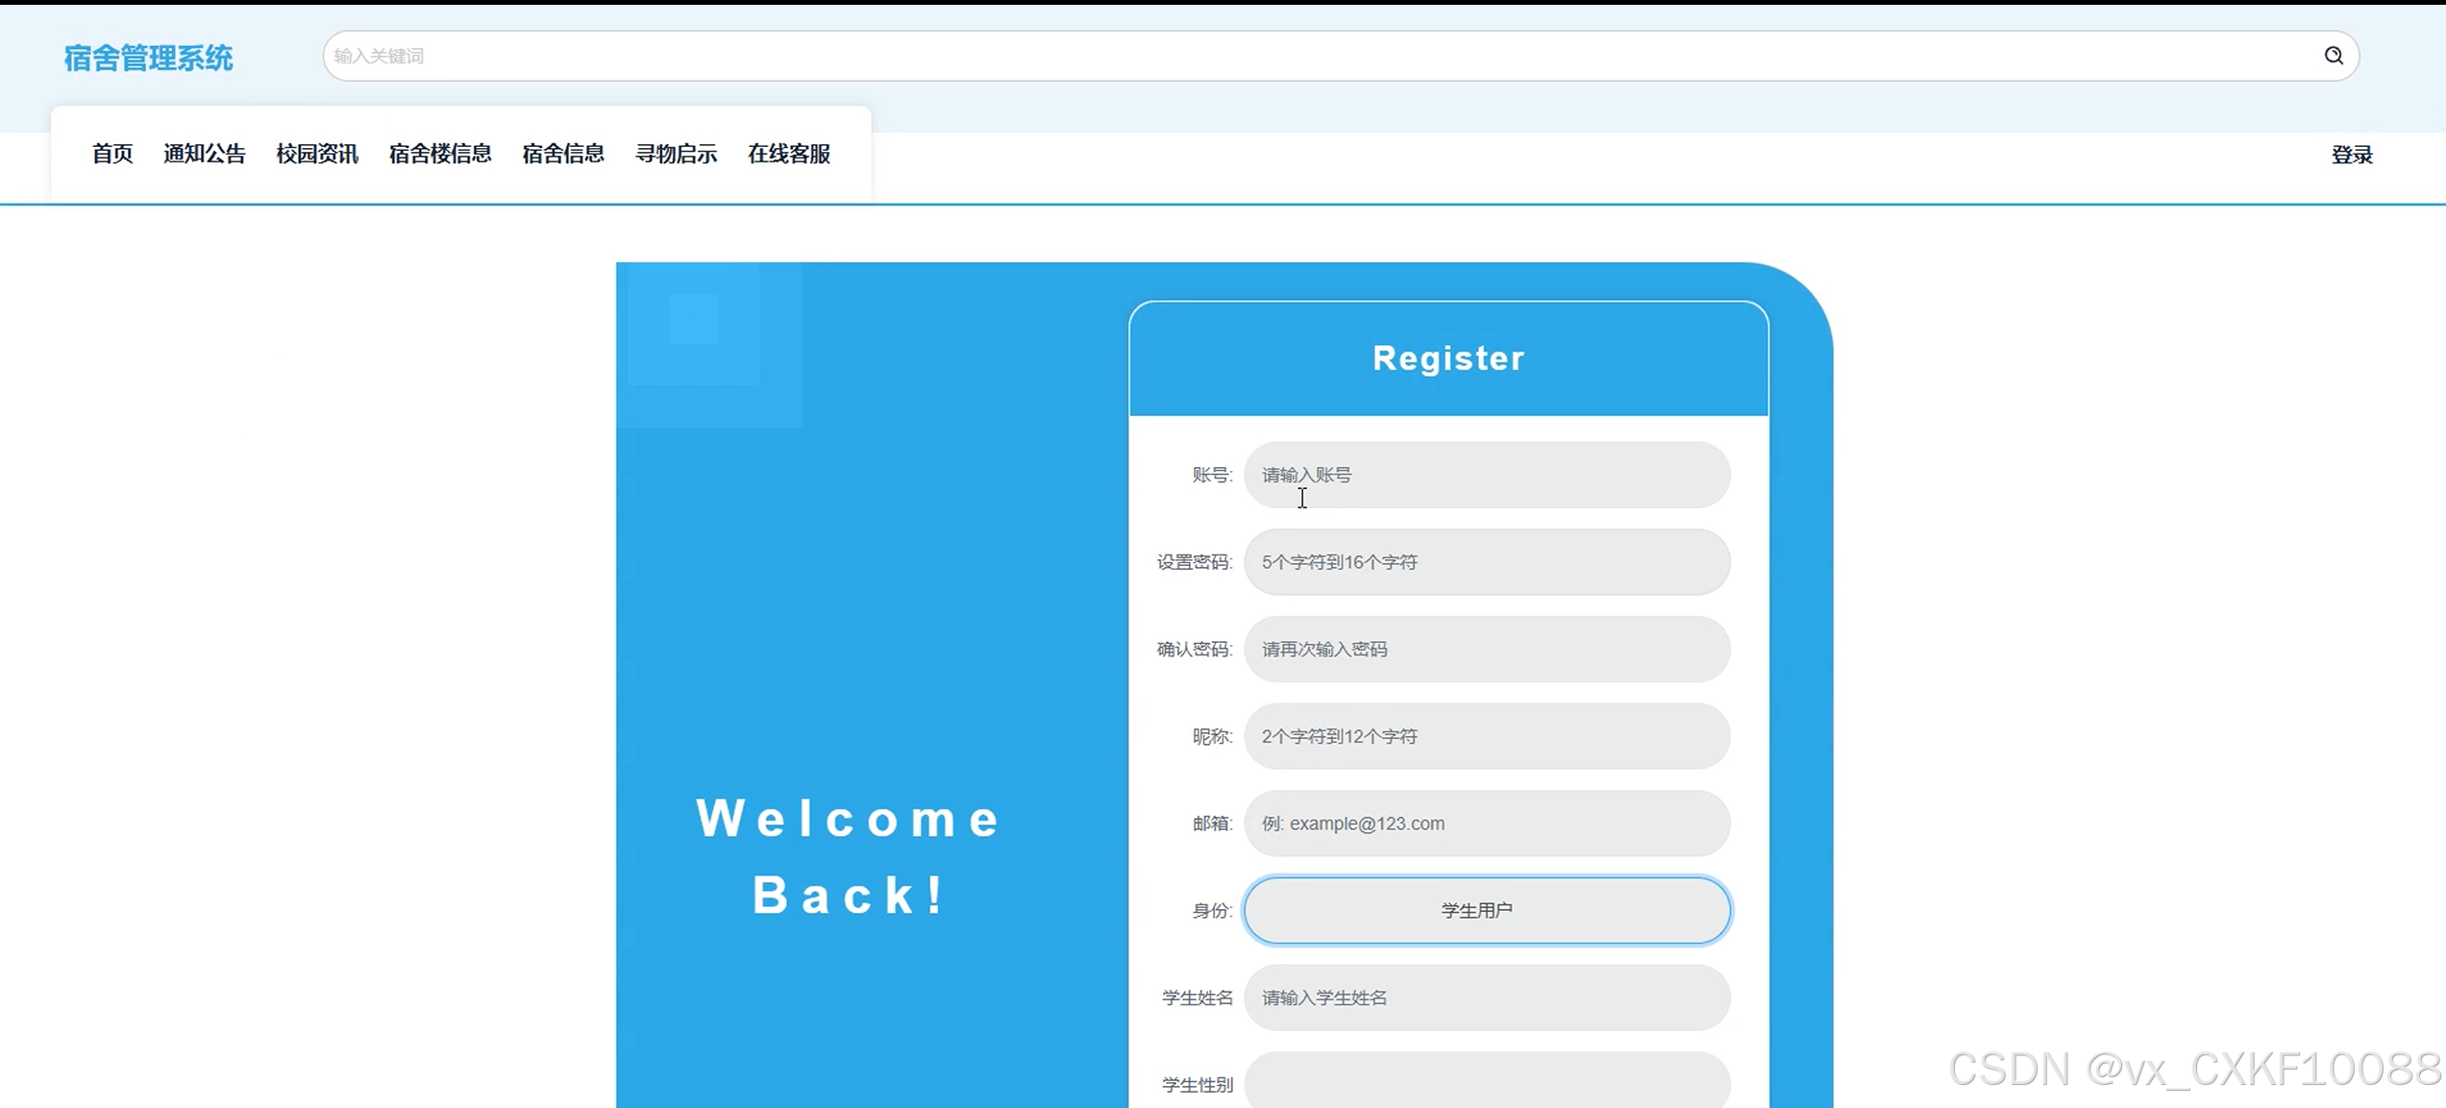Open the 通知公告 menu item
The width and height of the screenshot is (2446, 1108).
(x=204, y=154)
